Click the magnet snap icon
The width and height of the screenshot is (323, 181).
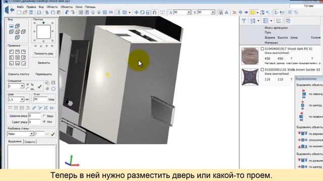(154, 13)
